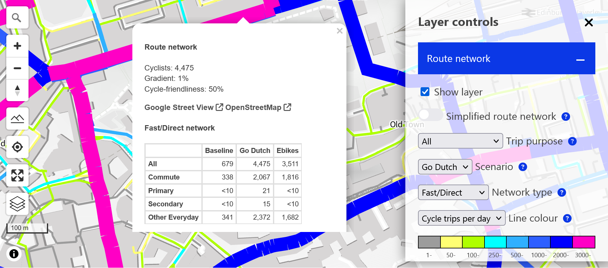Toggle terrain with the mountain icon
The image size is (608, 268).
pyautogui.click(x=17, y=119)
